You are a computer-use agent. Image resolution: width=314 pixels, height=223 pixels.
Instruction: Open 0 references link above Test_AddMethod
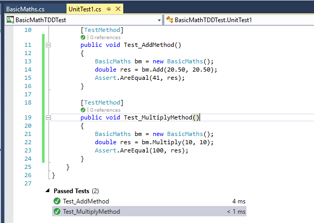[x=105, y=38]
